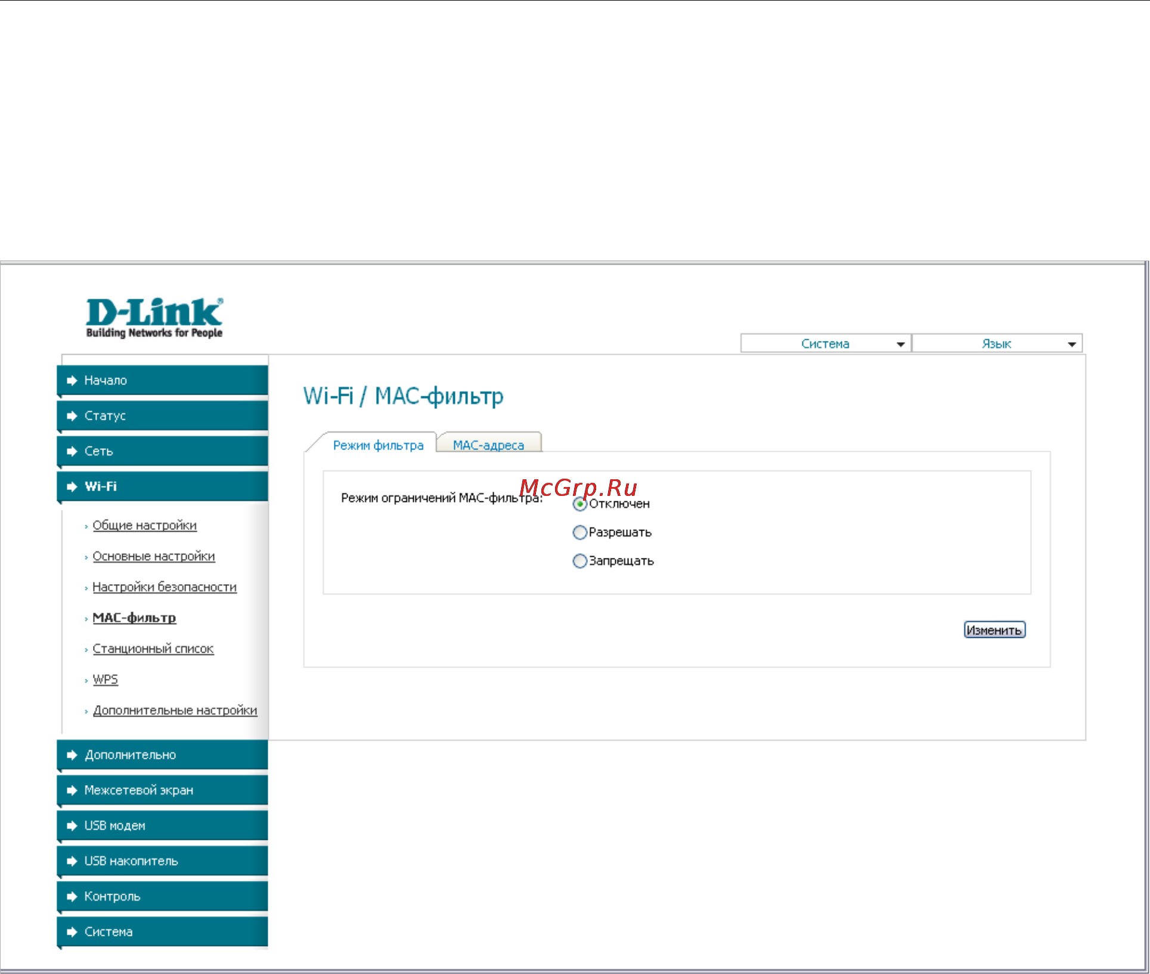Image resolution: width=1150 pixels, height=974 pixels.
Task: Open the USB накопитель menu section
Action: pyautogui.click(x=162, y=861)
